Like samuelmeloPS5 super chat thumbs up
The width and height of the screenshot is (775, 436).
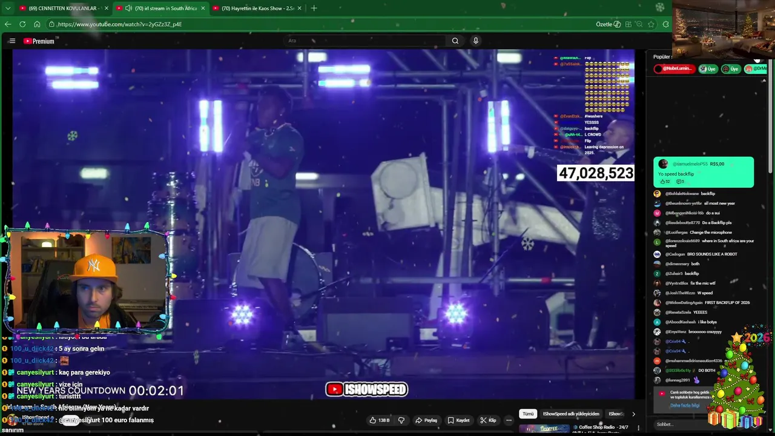pyautogui.click(x=664, y=182)
